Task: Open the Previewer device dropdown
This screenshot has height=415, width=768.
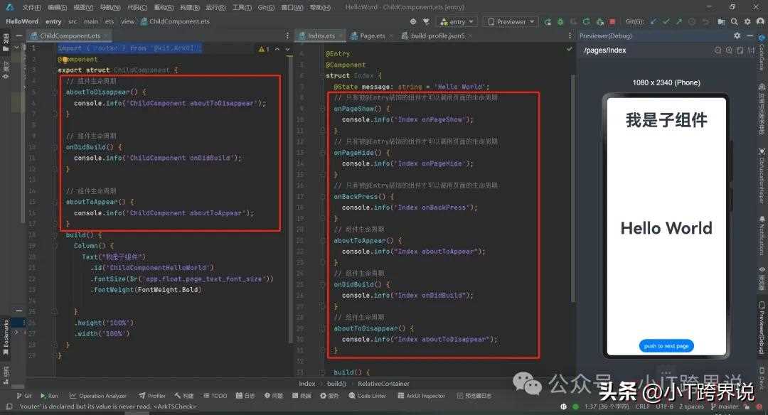Action: tap(511, 21)
